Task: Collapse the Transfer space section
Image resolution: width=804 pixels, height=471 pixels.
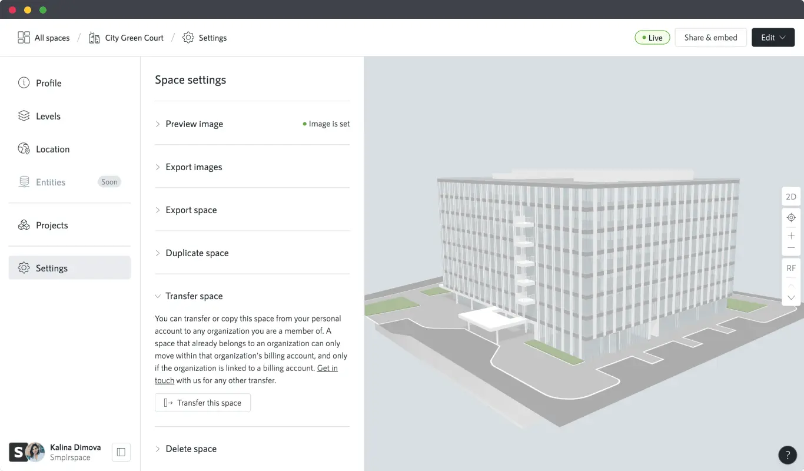Action: tap(252, 296)
